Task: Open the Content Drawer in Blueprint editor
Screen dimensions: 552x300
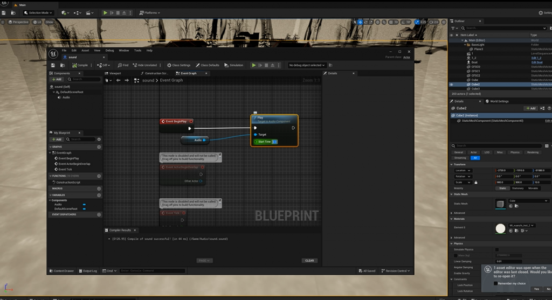Action: point(62,271)
